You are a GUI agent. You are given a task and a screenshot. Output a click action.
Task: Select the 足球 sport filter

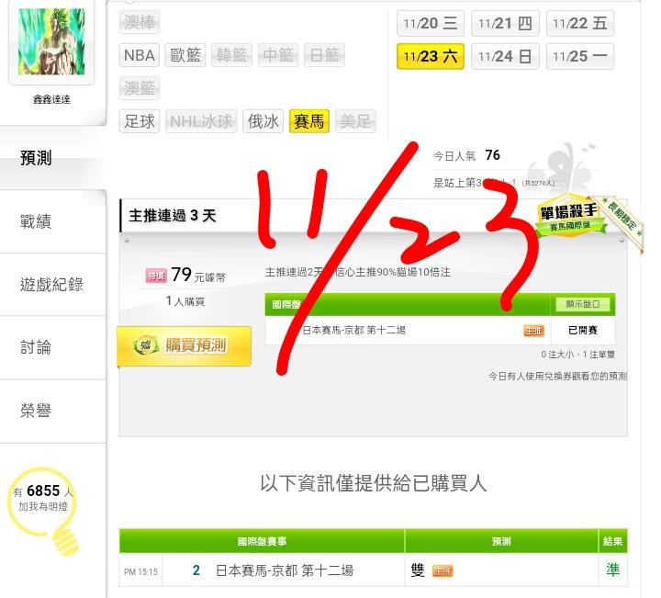pos(140,121)
